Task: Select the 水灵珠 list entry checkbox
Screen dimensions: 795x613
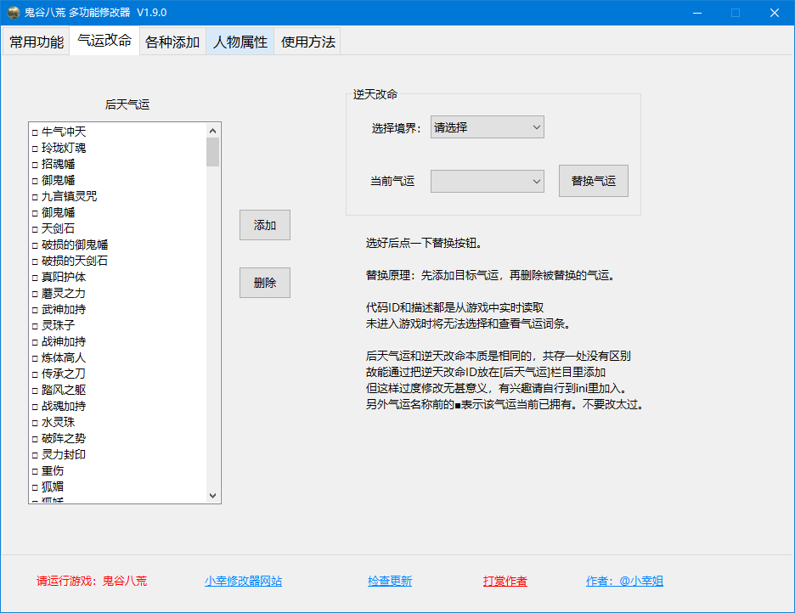Action: [x=35, y=423]
